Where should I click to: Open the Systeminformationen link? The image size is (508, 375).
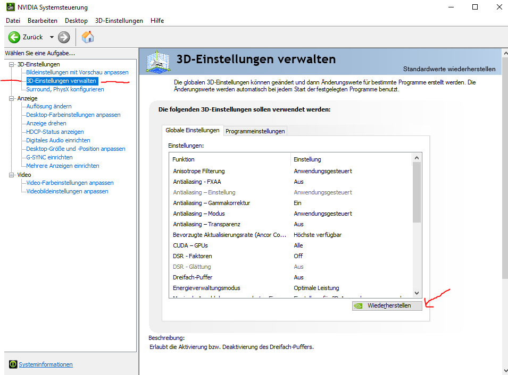tap(46, 364)
